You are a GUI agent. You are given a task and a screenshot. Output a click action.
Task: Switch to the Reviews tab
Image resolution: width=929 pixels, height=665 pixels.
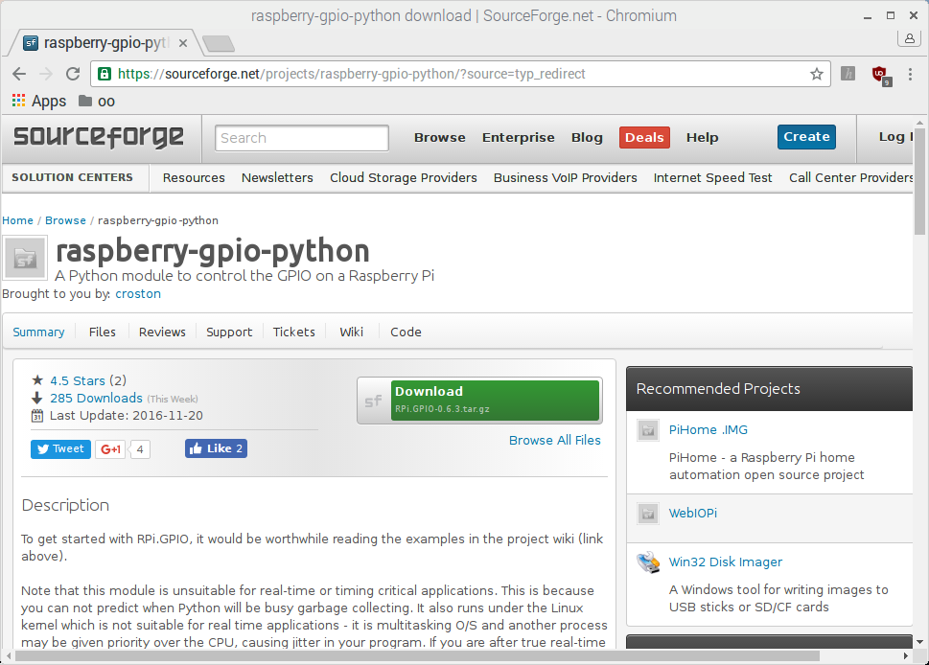[162, 332]
